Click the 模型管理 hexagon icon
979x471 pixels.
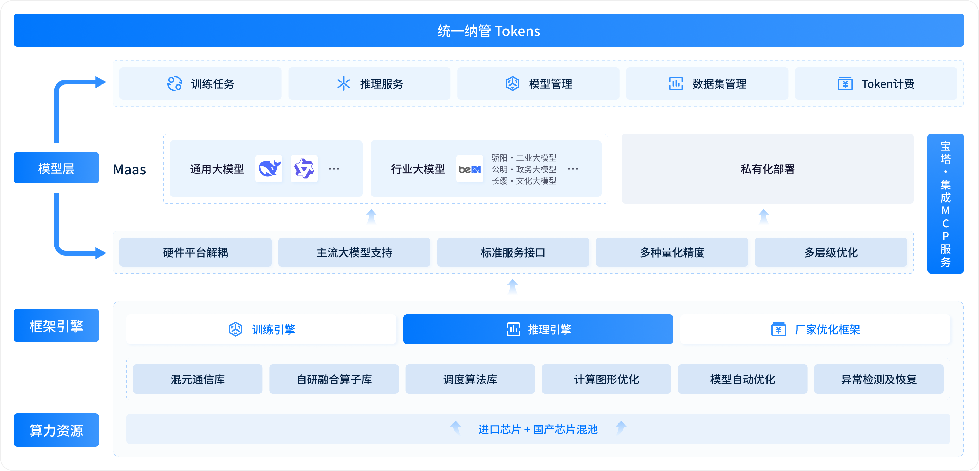pos(512,83)
